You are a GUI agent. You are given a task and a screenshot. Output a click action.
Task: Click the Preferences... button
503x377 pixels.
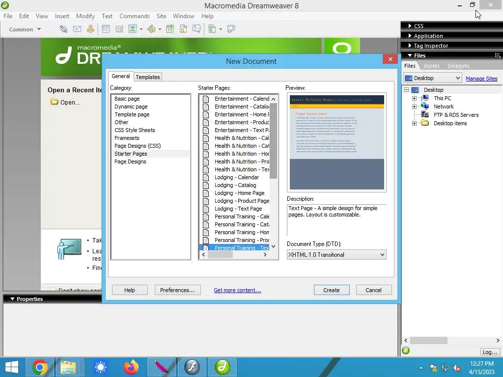177,290
